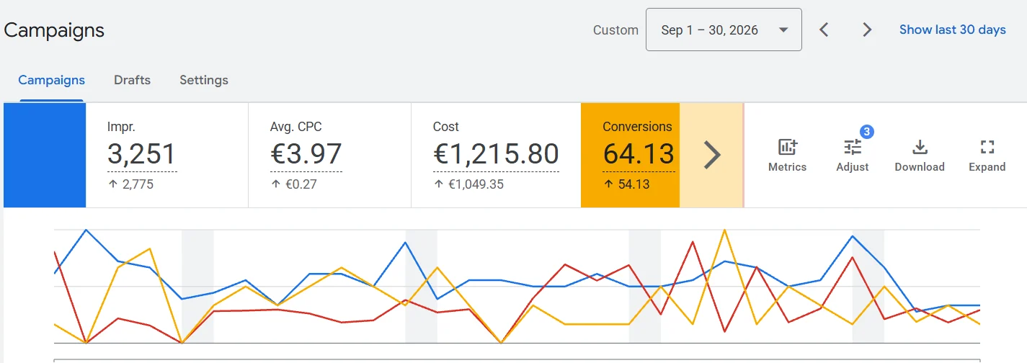Show more scorecard metrics with right chevron
The width and height of the screenshot is (1027, 363).
click(711, 155)
